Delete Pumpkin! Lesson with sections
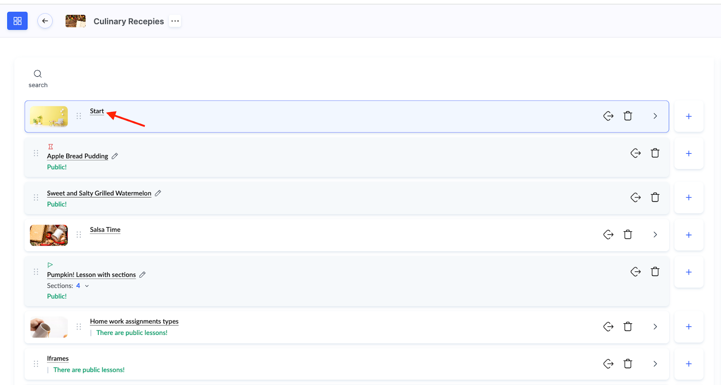Image resolution: width=721 pixels, height=385 pixels. tap(655, 272)
